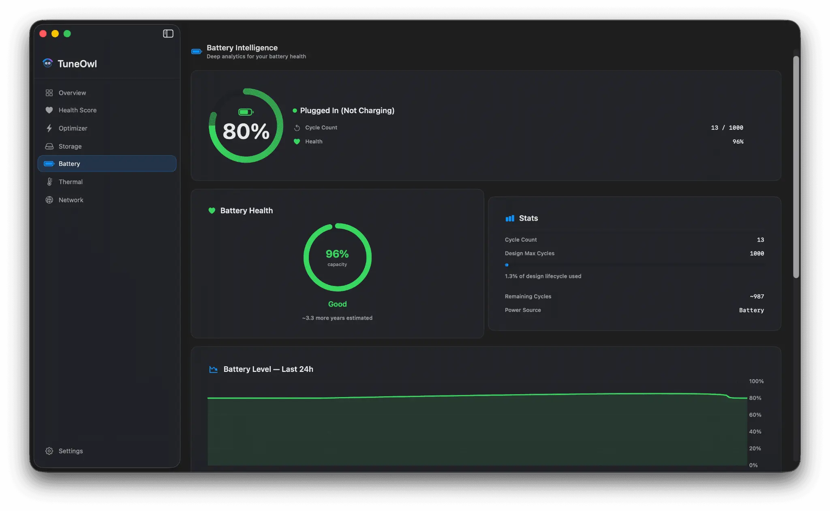Click the 40% chart axis label
Image resolution: width=830 pixels, height=511 pixels.
(x=755, y=432)
